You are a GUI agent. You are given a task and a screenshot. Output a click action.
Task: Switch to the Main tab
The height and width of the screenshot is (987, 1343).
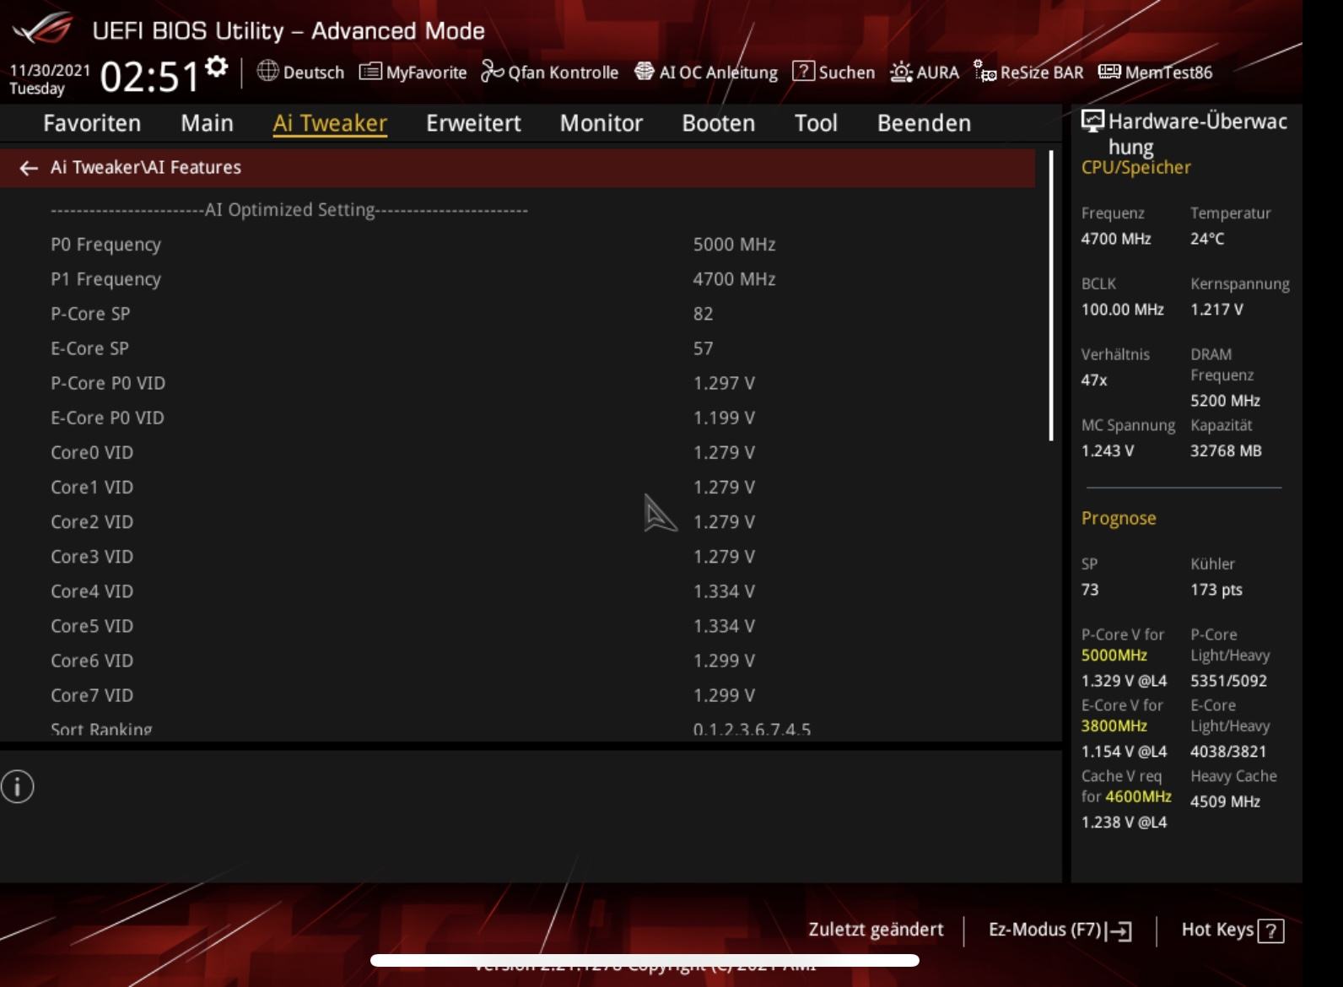(x=207, y=123)
